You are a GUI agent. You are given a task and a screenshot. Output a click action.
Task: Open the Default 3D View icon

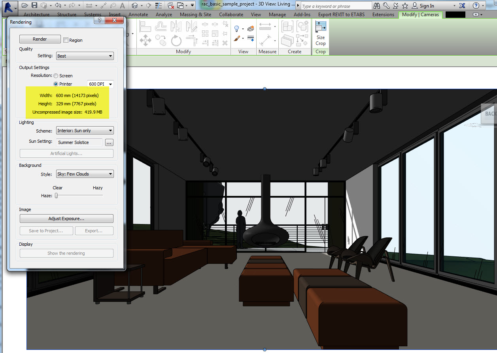click(x=134, y=6)
